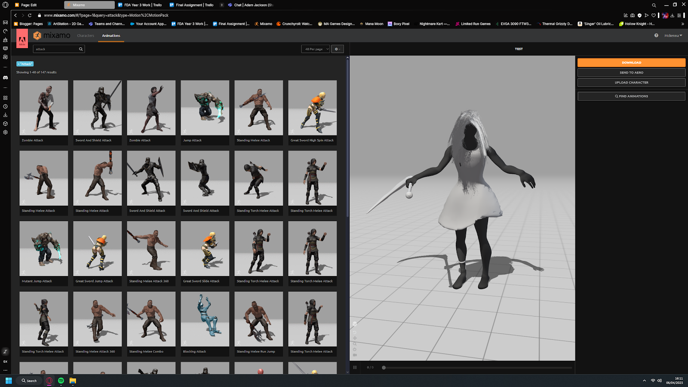The height and width of the screenshot is (387, 688).
Task: Click browser back arrow
Action: coord(15,15)
